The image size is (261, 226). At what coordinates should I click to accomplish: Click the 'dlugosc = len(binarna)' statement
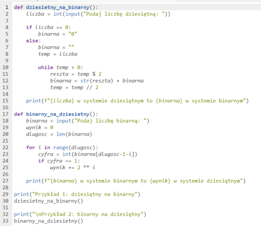pos(58,134)
